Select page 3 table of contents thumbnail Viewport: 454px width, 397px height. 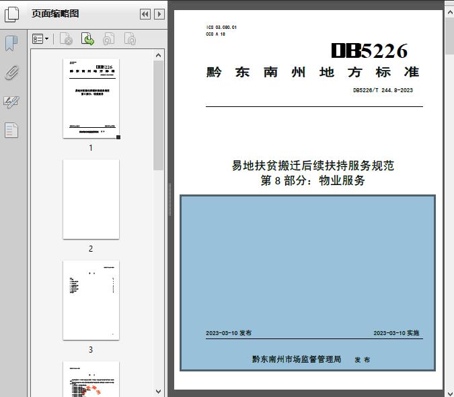coord(91,300)
